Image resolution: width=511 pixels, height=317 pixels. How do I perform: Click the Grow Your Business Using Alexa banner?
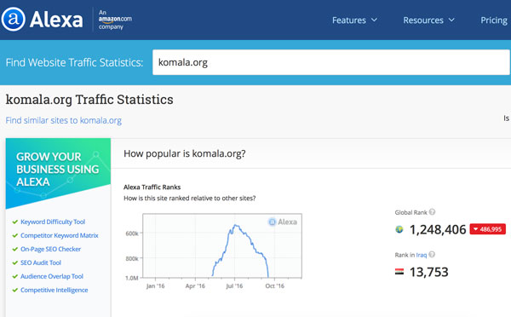58,171
